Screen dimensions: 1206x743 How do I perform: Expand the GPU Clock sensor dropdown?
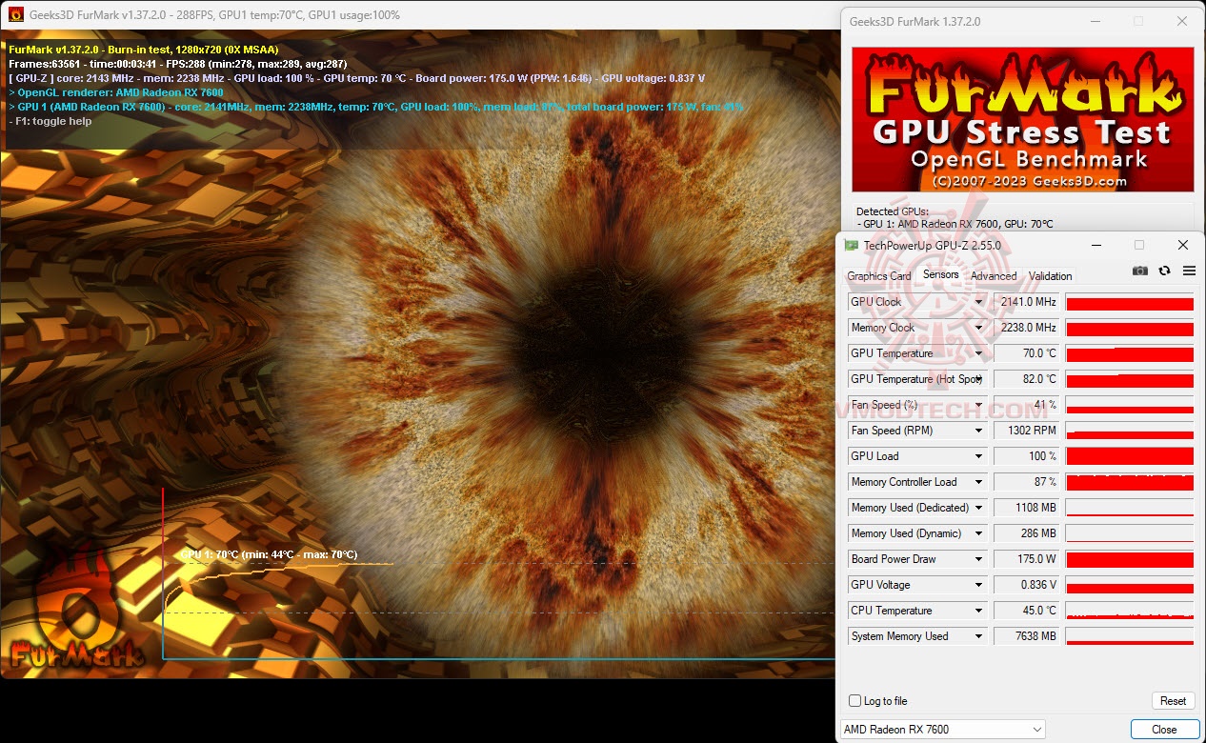click(x=978, y=302)
